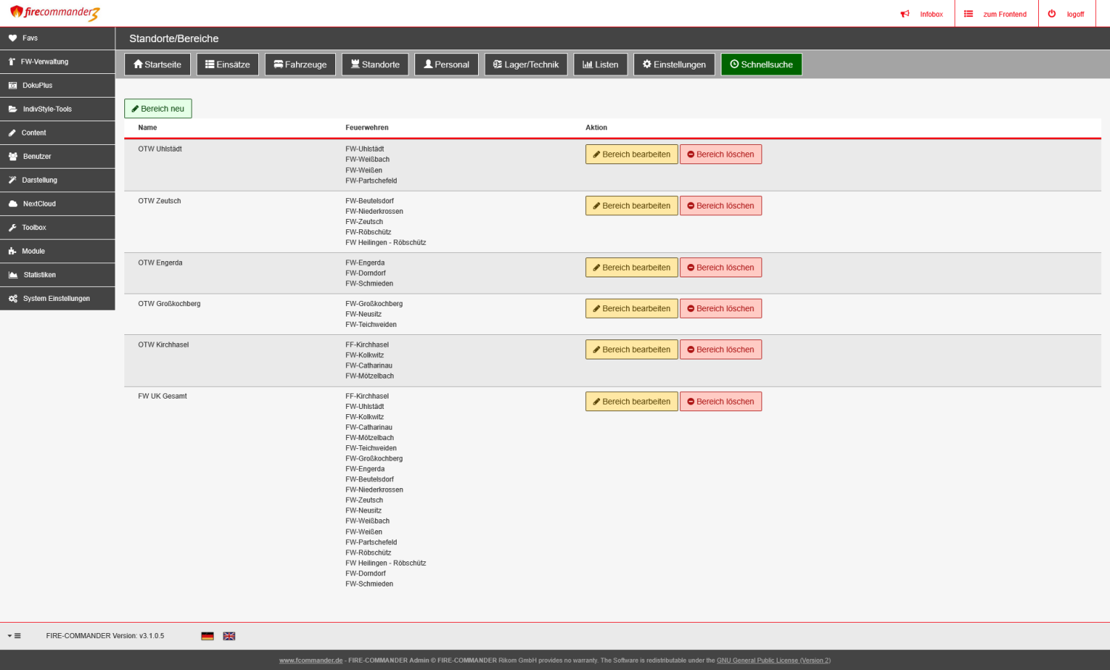Switch language using German flag
1110x670 pixels.
coord(207,636)
